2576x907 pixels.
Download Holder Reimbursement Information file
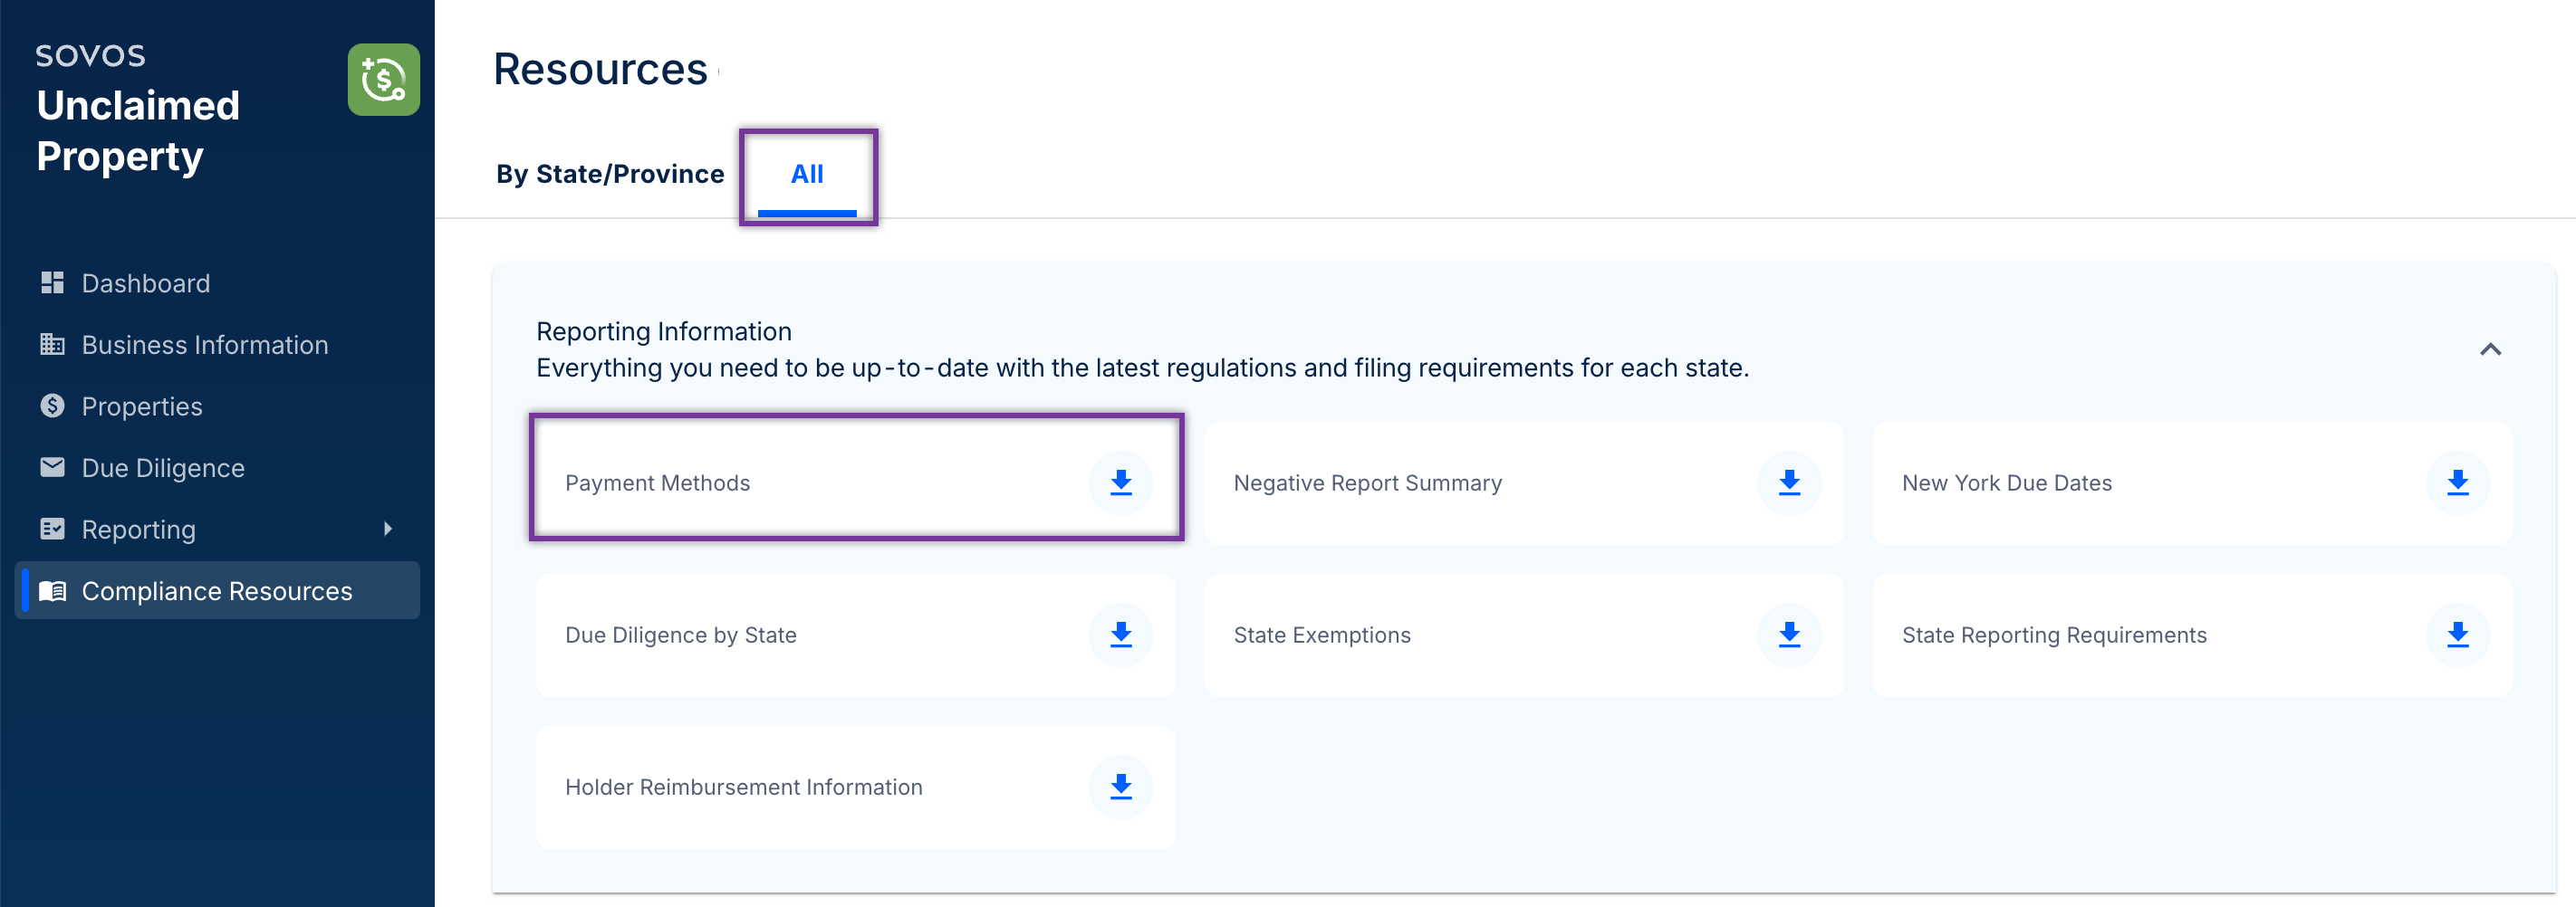point(1121,788)
